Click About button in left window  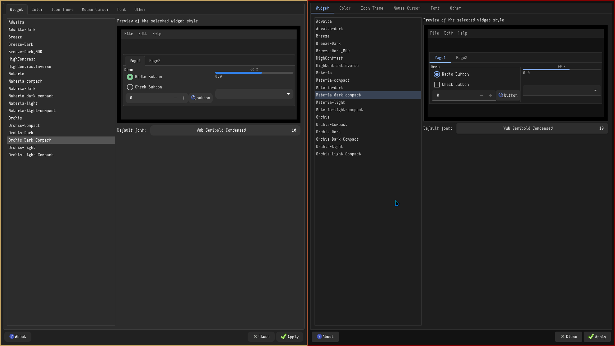pyautogui.click(x=18, y=336)
